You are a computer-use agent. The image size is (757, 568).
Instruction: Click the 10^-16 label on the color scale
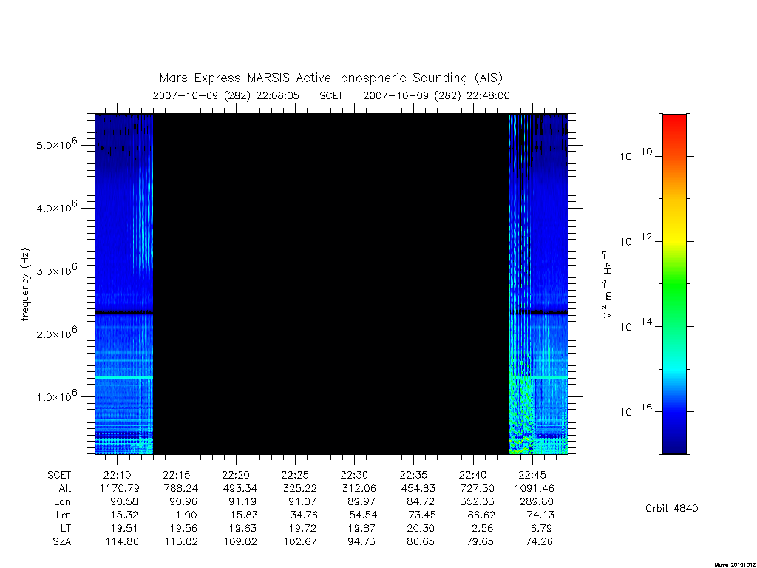(636, 410)
